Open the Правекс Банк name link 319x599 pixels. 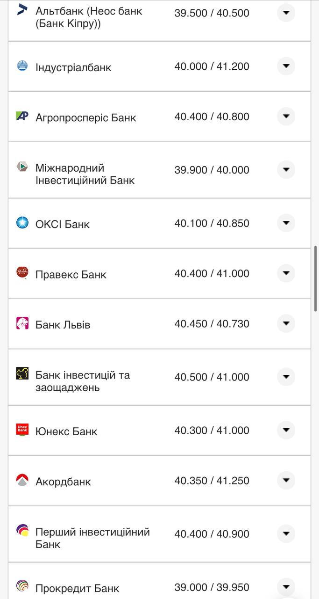coord(71,275)
